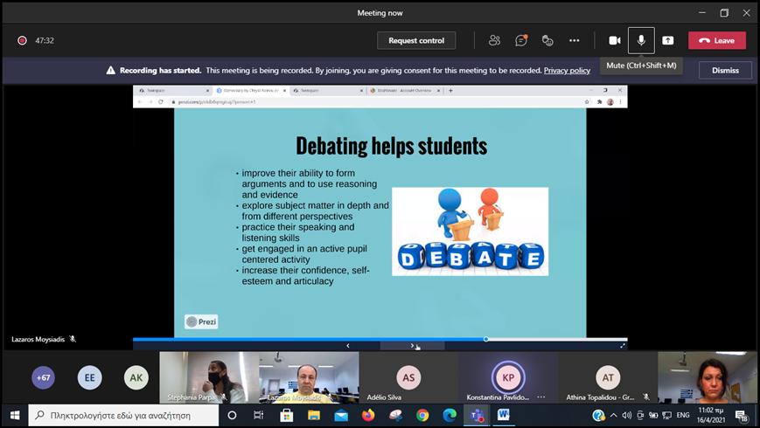Leave the meeting
The image size is (760, 428).
[717, 41]
